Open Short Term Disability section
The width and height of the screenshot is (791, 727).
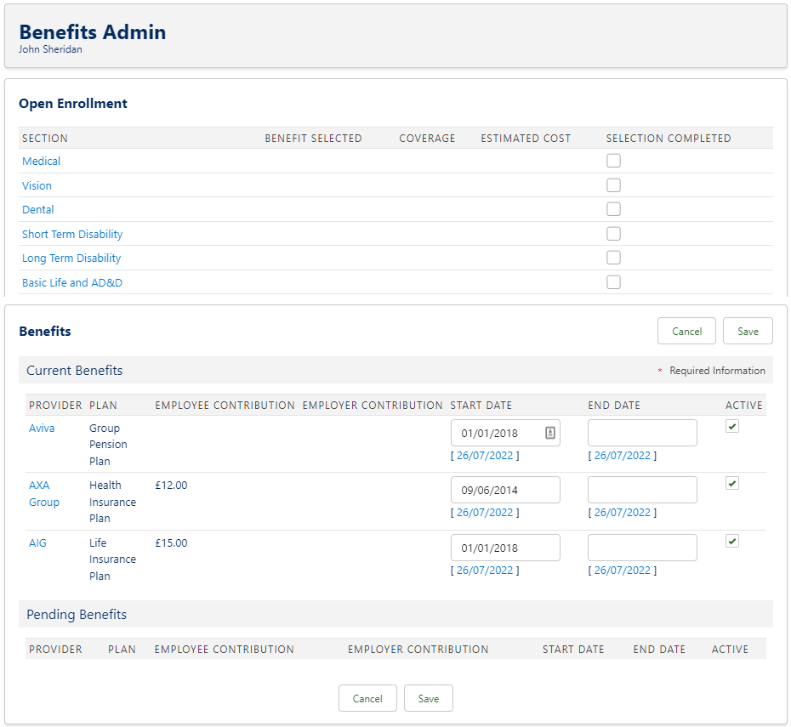pos(72,234)
